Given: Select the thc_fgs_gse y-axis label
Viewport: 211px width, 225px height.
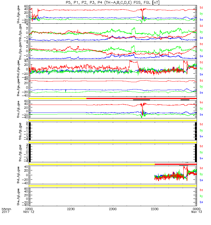Looking at the screenshot, I should tap(20, 51).
